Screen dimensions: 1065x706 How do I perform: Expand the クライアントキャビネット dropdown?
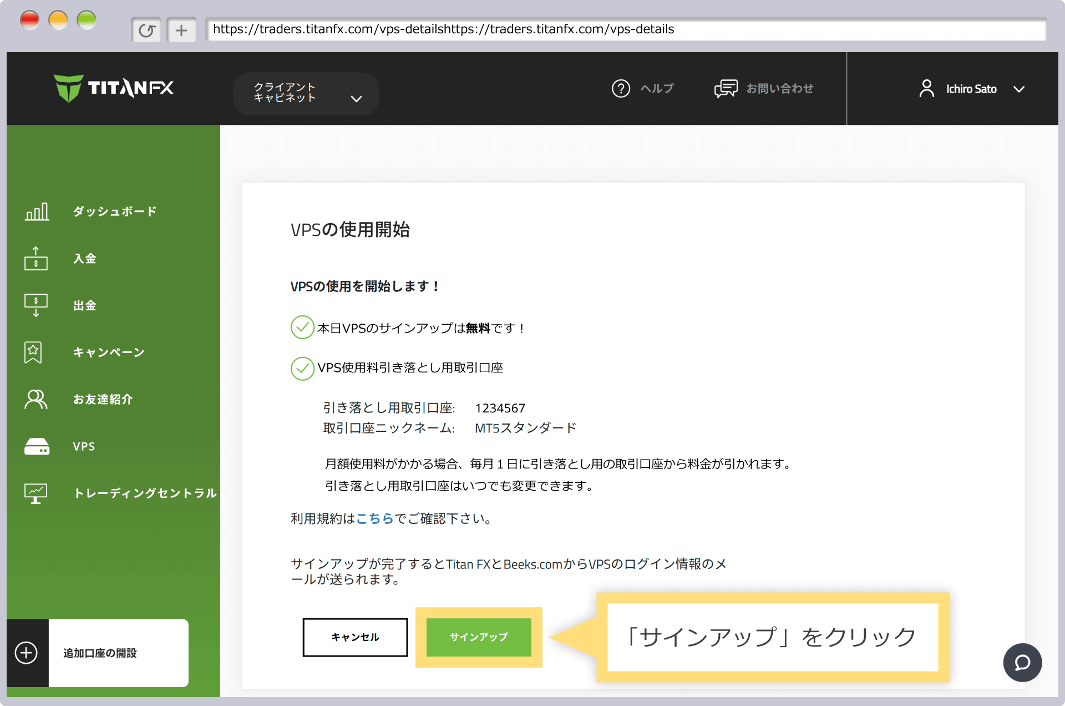[x=306, y=93]
